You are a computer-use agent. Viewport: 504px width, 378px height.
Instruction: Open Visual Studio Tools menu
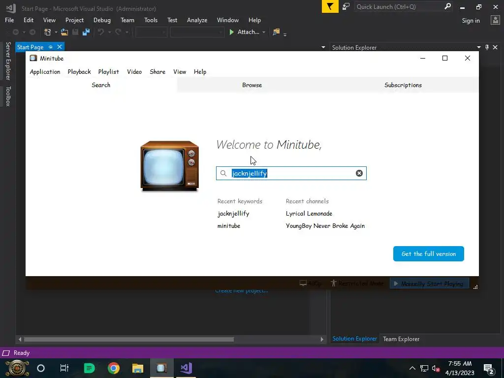point(151,20)
